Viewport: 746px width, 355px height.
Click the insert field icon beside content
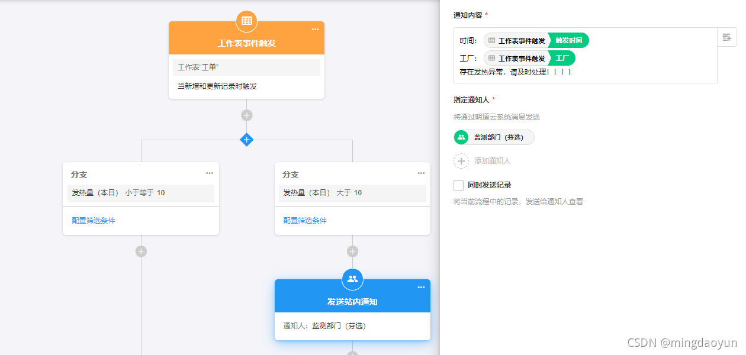[x=727, y=37]
